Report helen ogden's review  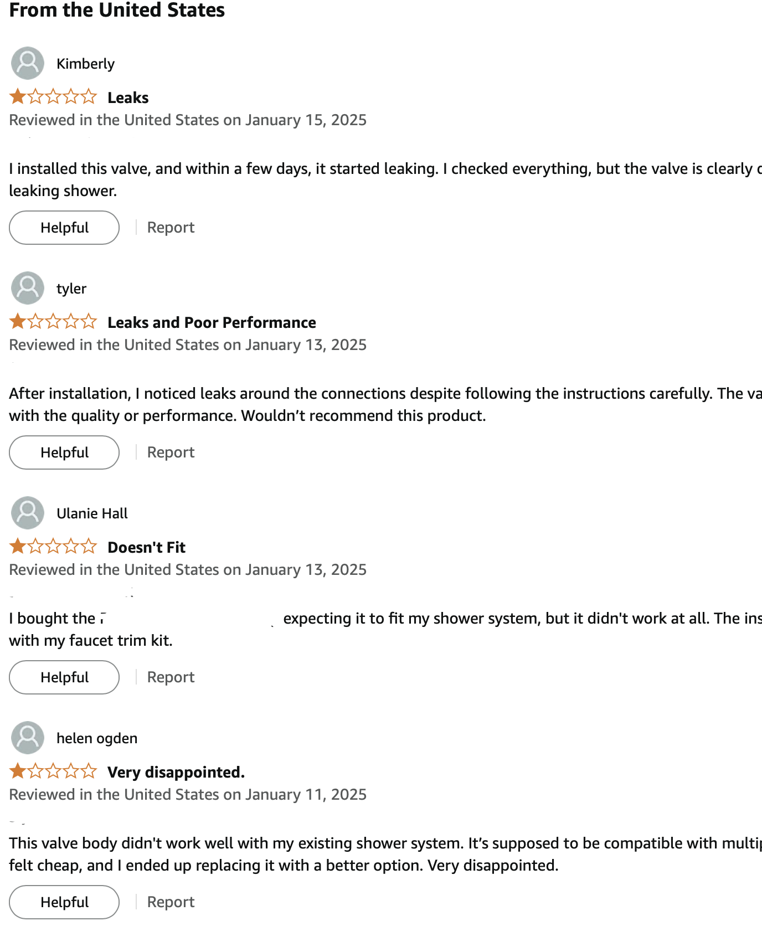pyautogui.click(x=171, y=902)
